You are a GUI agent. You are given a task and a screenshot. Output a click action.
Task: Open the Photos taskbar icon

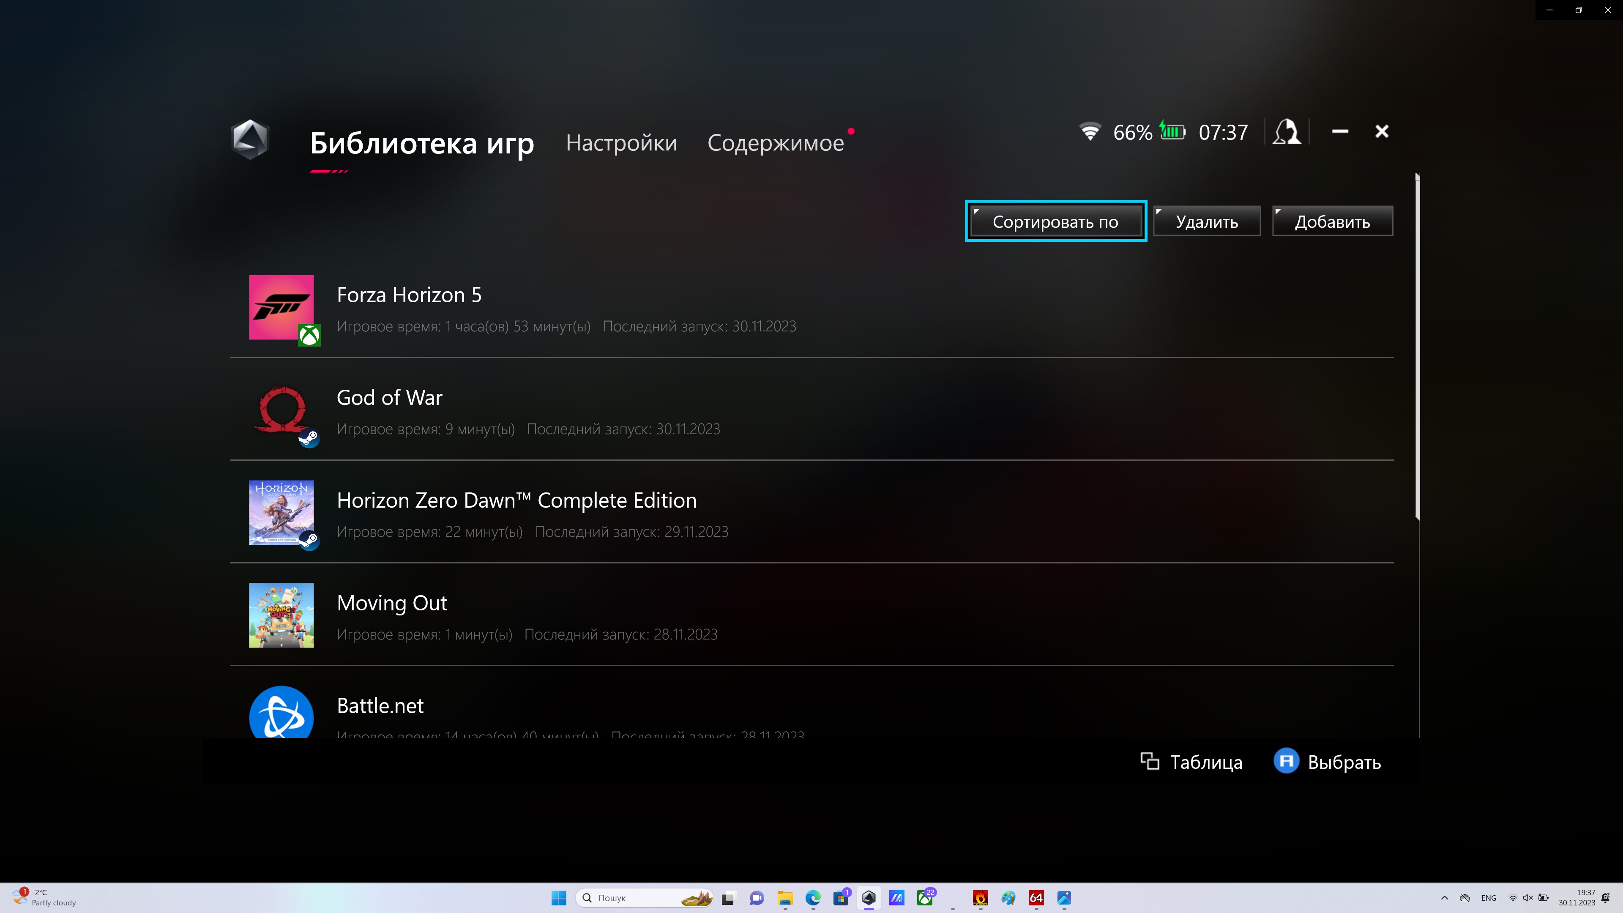click(x=1064, y=898)
